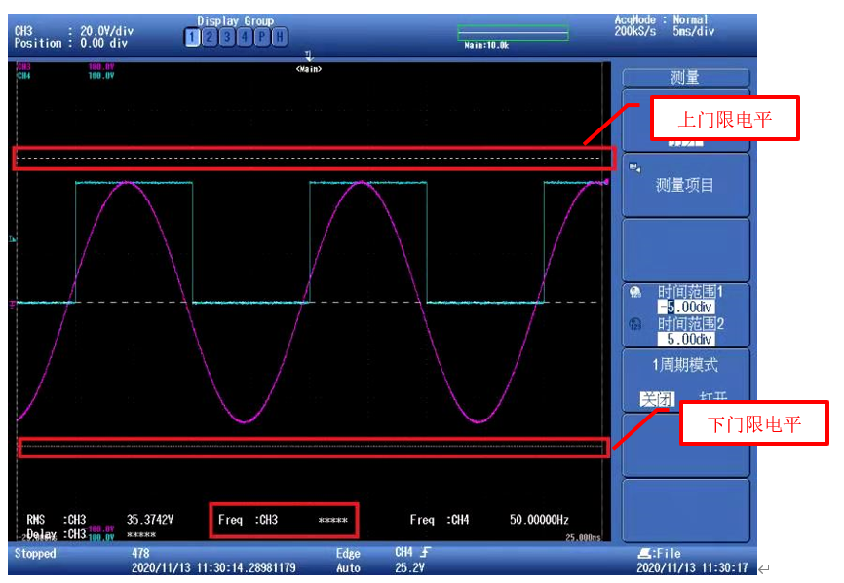844x583 pixels.
Task: Click the Freq CH3 measurement readout
Action: click(284, 520)
